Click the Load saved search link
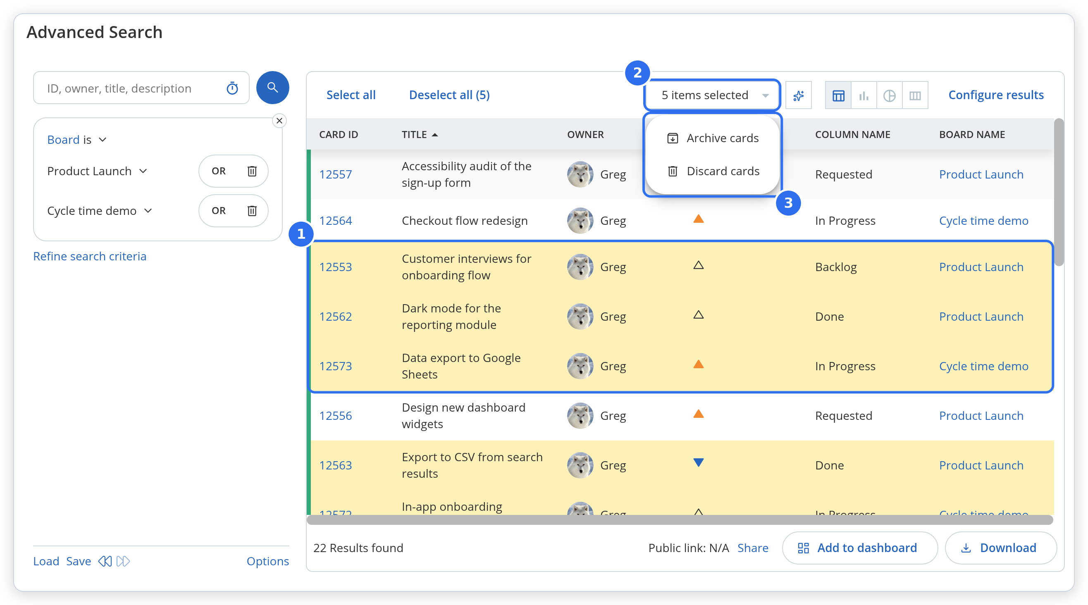The height and width of the screenshot is (605, 1088). 46,561
